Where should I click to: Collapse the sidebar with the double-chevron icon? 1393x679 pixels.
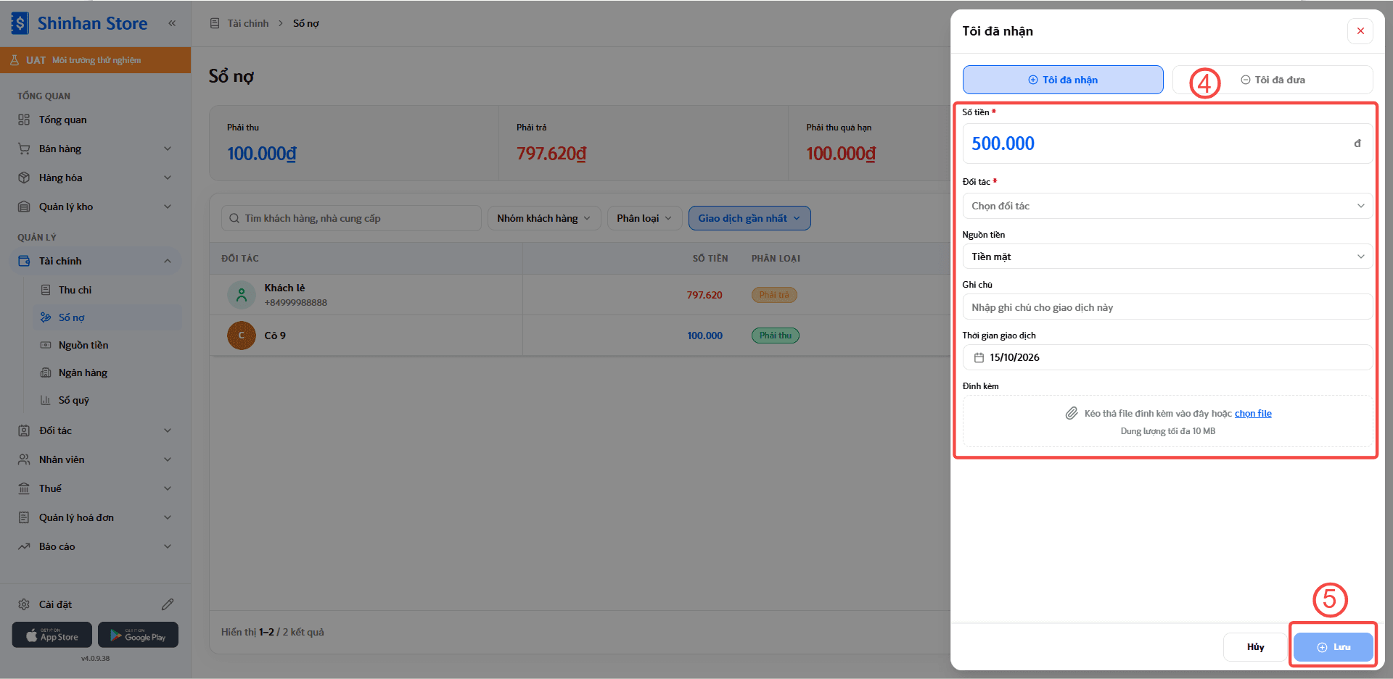tap(172, 23)
